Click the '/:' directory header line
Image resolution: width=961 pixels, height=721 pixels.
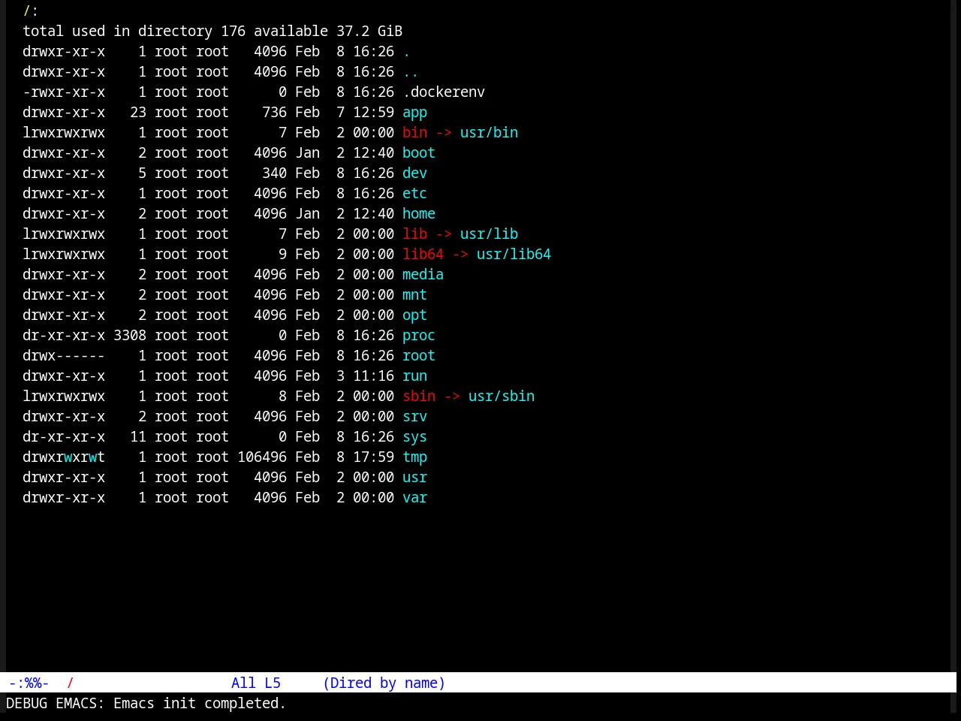pos(31,11)
